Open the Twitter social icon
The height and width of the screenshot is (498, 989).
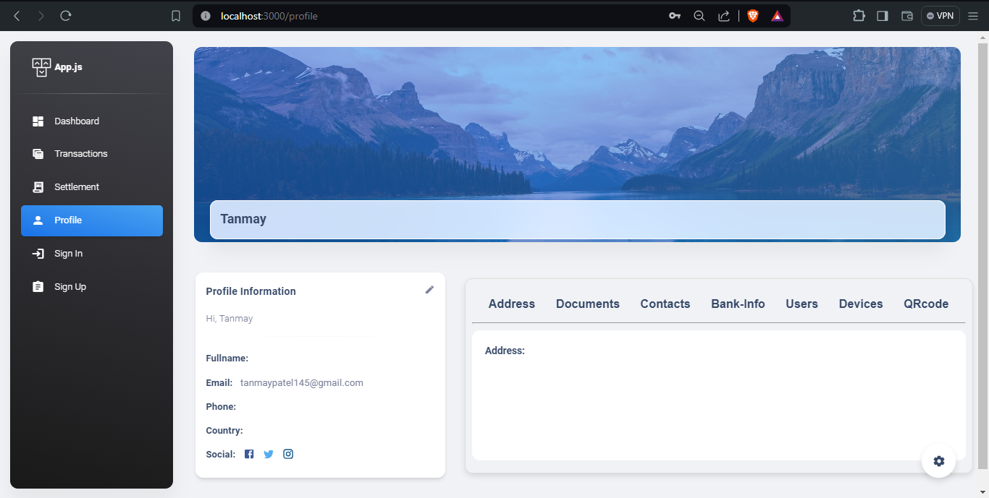(x=268, y=453)
